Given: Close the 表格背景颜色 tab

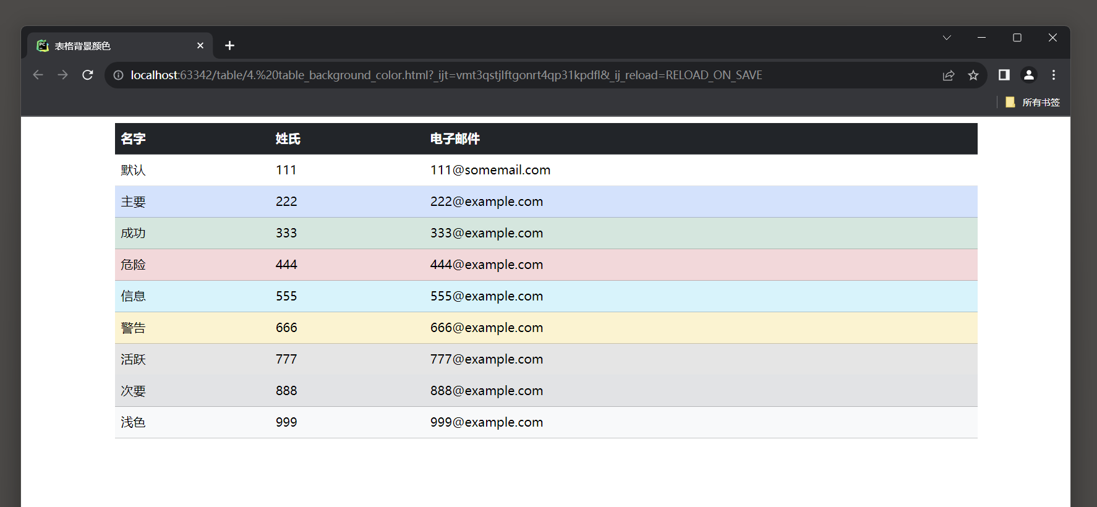Looking at the screenshot, I should pyautogui.click(x=200, y=46).
